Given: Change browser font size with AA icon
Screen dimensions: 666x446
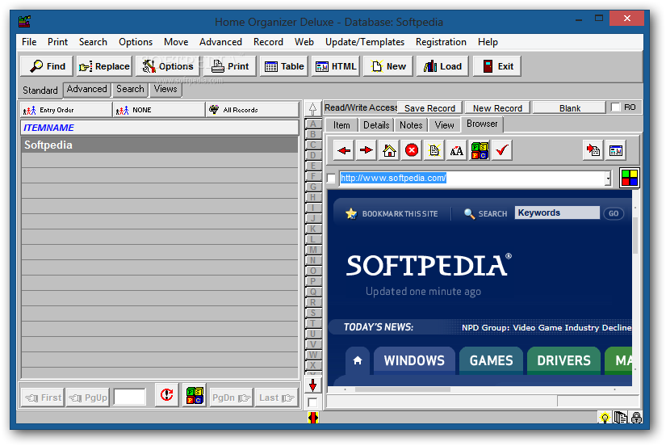Looking at the screenshot, I should coord(457,150).
